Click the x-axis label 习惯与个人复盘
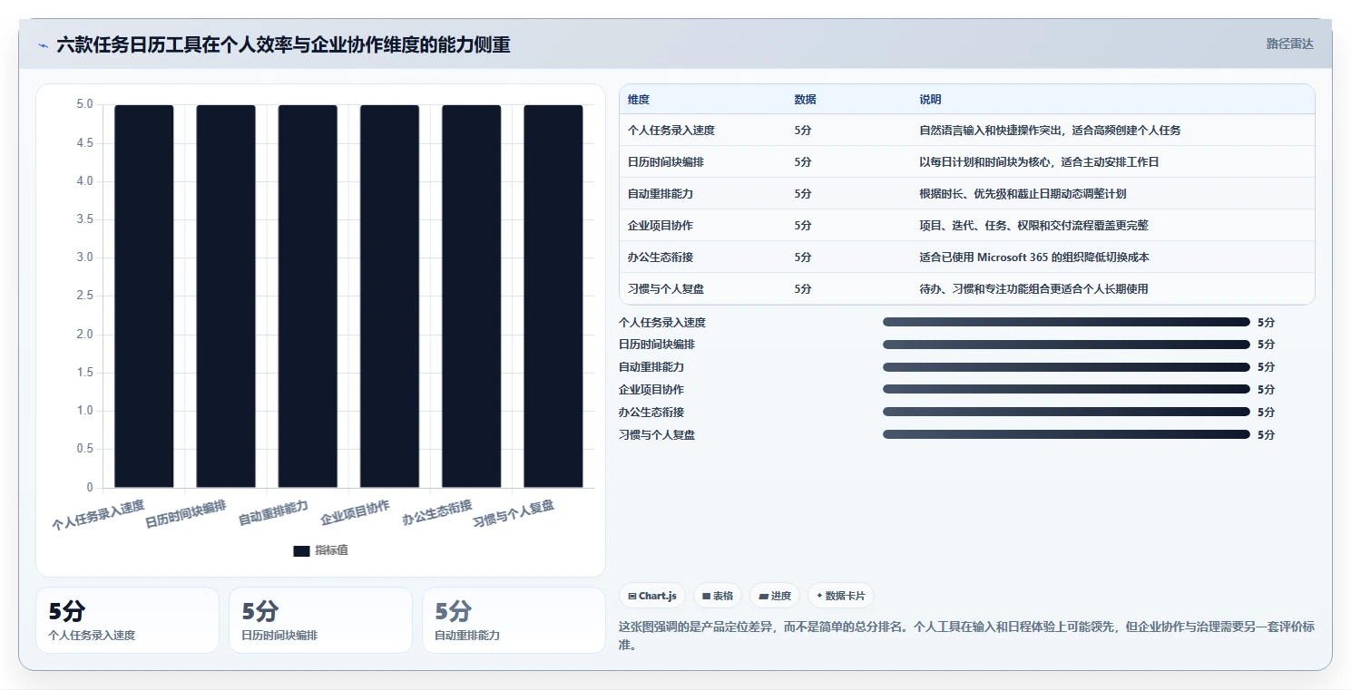Screen dimensions: 1351x690 (x=513, y=514)
